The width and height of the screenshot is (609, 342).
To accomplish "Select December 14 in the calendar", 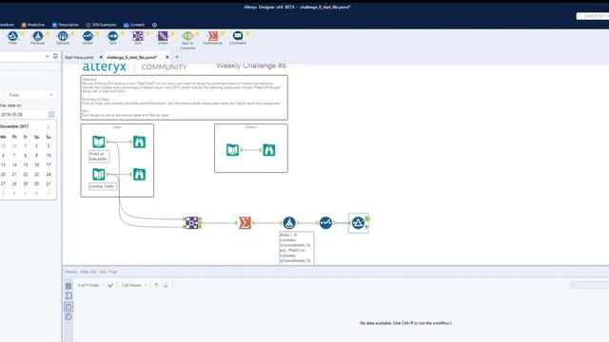I will (x=14, y=164).
